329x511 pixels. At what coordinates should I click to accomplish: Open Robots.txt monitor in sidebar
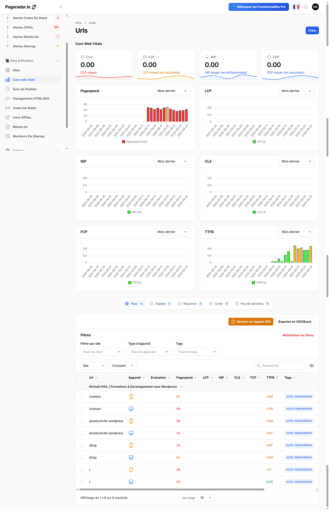point(20,127)
